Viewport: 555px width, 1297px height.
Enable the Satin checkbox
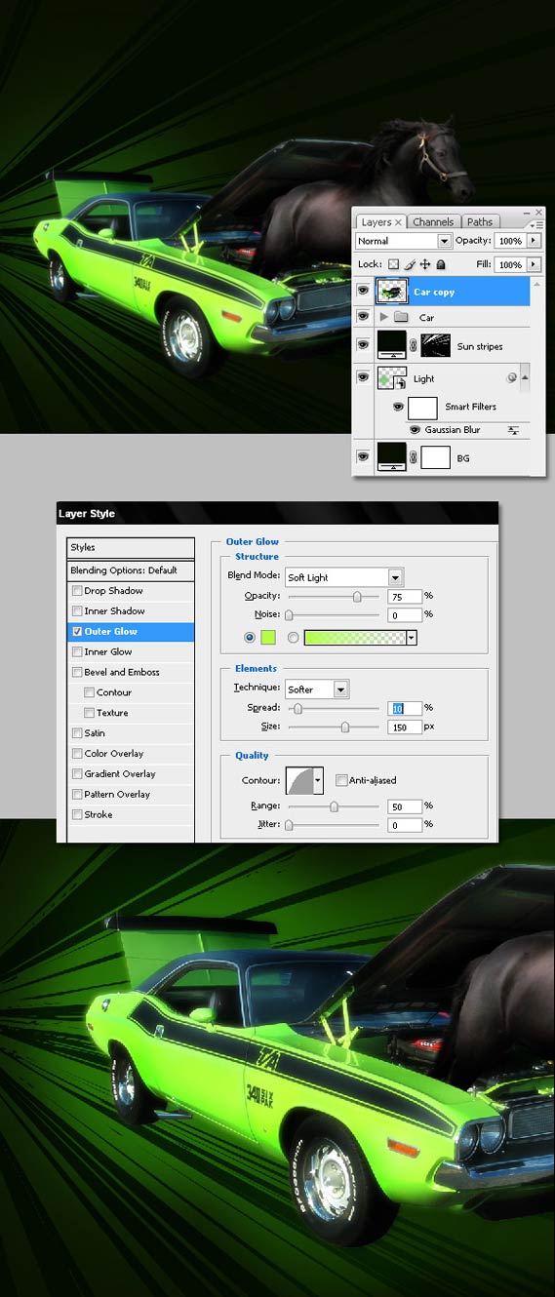coord(77,733)
